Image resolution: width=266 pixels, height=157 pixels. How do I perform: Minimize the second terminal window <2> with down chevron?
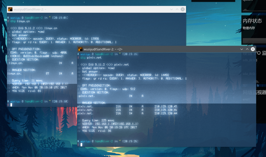[x=242, y=49]
